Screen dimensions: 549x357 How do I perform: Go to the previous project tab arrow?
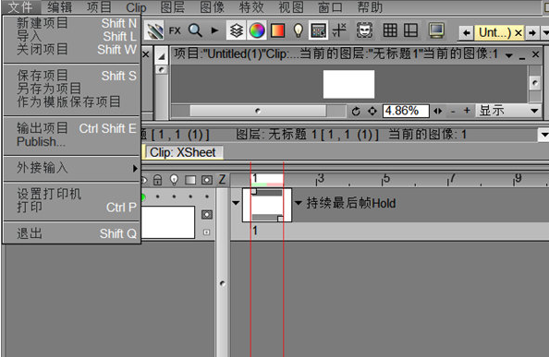pos(466,33)
